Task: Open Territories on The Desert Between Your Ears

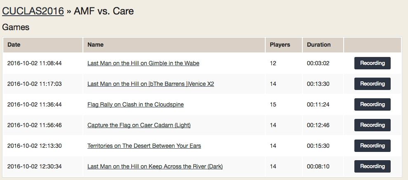Action: tap(144, 146)
